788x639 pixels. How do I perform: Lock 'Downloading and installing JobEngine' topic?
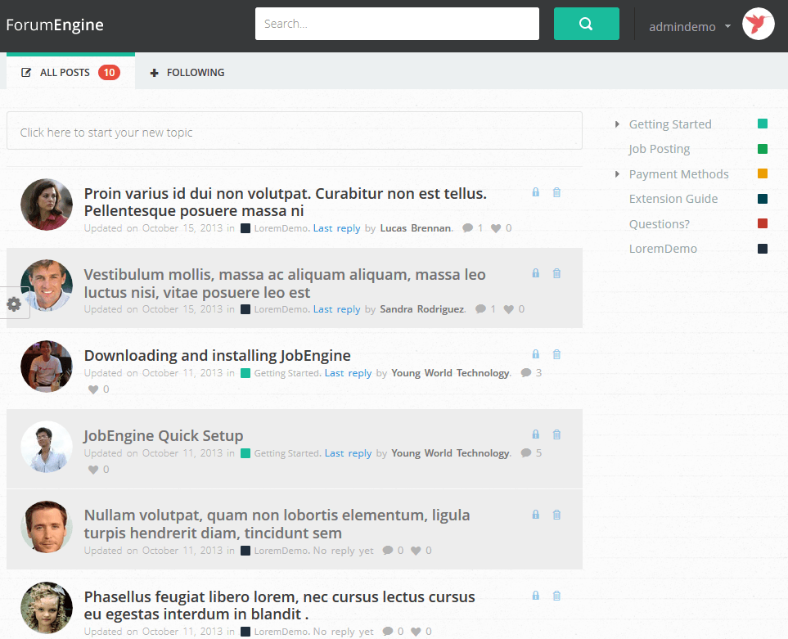536,353
